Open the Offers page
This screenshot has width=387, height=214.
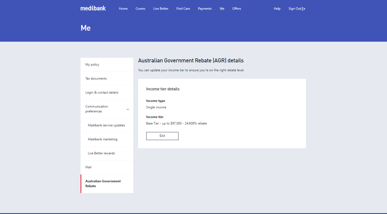pos(237,9)
